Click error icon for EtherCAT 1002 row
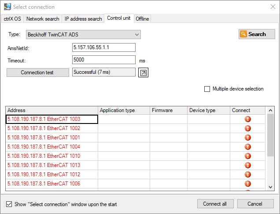This screenshot has height=214, width=280. [x=247, y=128]
